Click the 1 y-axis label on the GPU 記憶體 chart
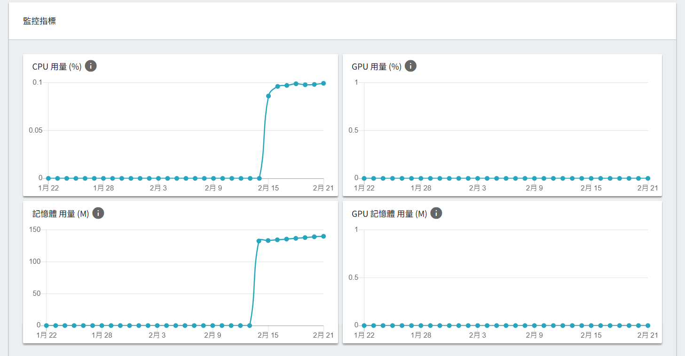685x356 pixels. point(356,229)
